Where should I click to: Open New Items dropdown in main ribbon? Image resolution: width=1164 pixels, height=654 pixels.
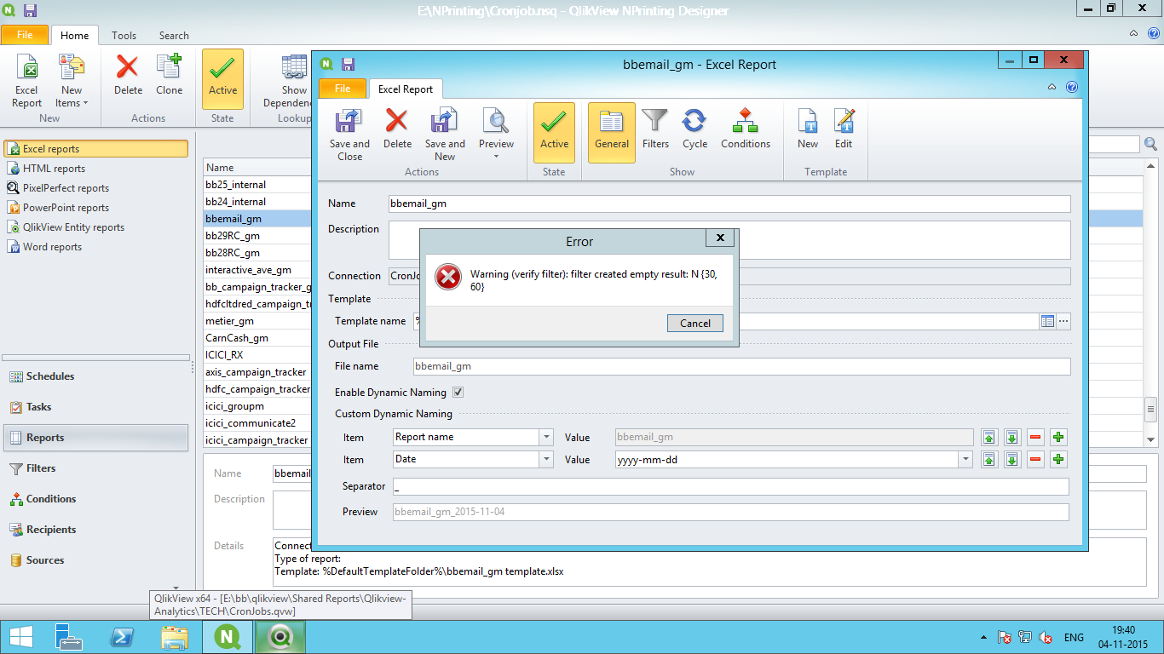pos(72,81)
